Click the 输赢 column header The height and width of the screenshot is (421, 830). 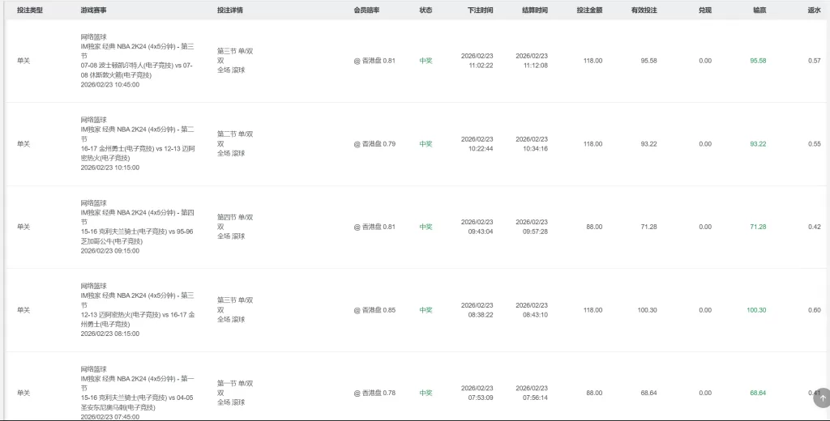point(759,11)
